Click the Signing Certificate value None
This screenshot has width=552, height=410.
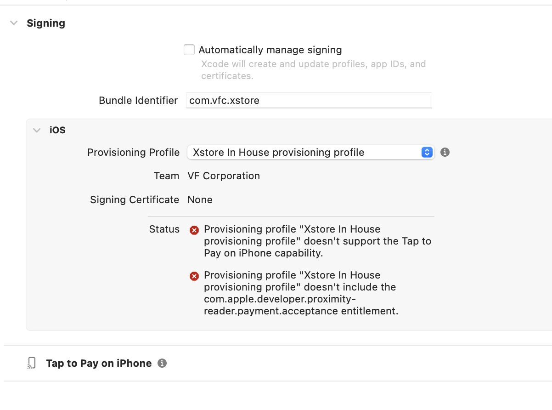[200, 199]
